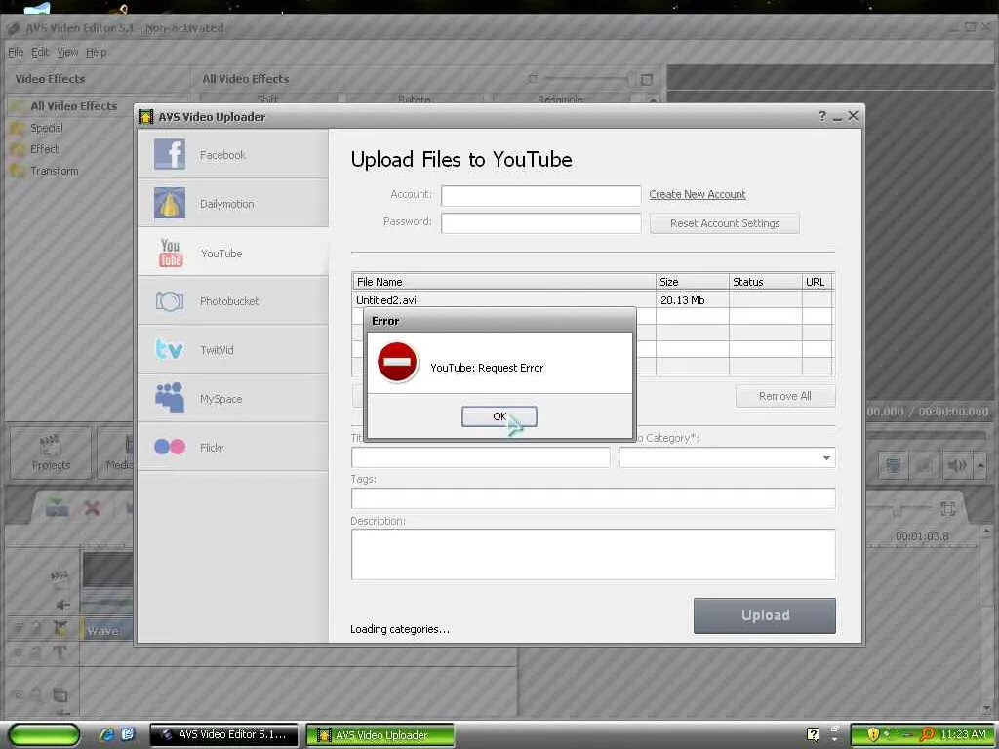Click the video clip thumbnail in timeline

[107, 570]
